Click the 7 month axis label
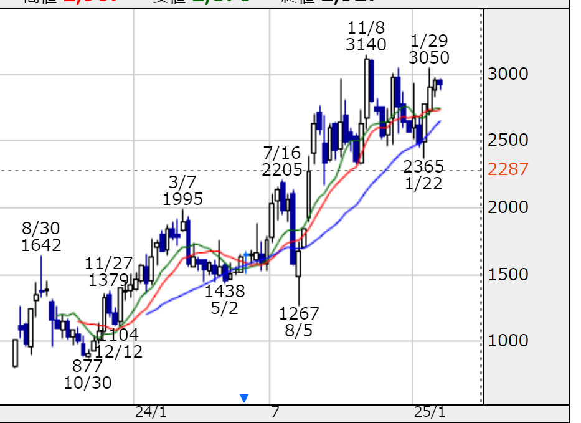The height and width of the screenshot is (423, 581). click(275, 412)
